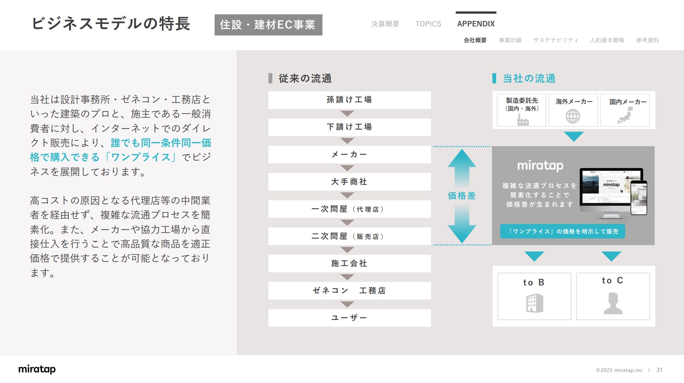
Task: Switch to the TOPICS section
Action: (428, 24)
